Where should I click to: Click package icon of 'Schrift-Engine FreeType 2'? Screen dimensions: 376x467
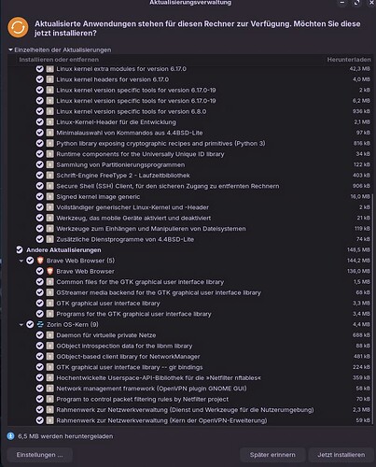49,176
